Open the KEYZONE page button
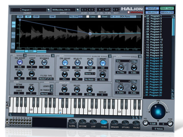The height and width of the screenshot is (137, 183). click(x=83, y=122)
